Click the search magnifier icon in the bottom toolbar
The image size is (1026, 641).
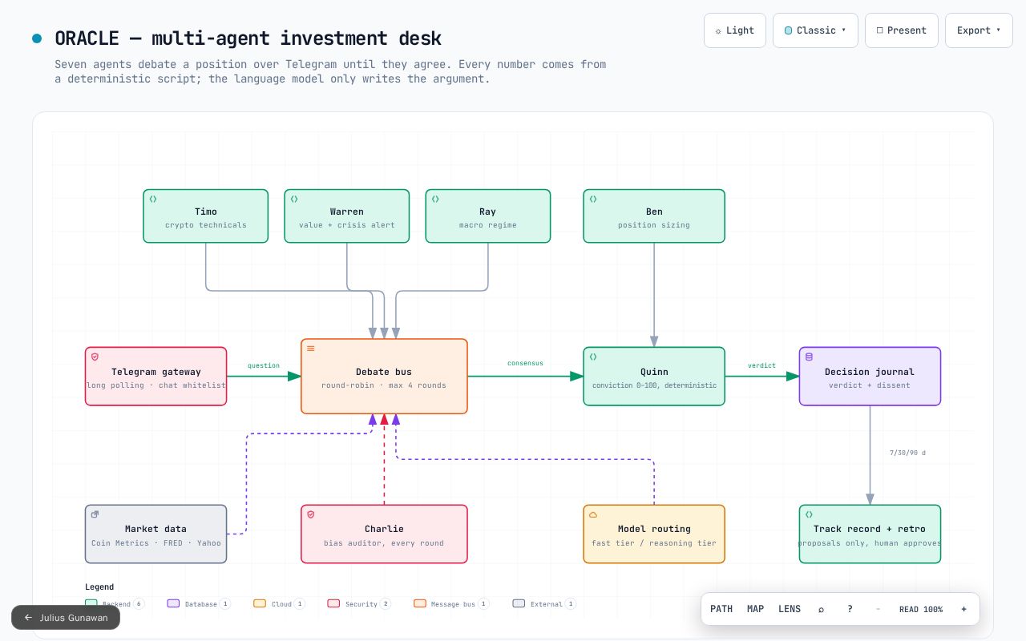tap(821, 609)
